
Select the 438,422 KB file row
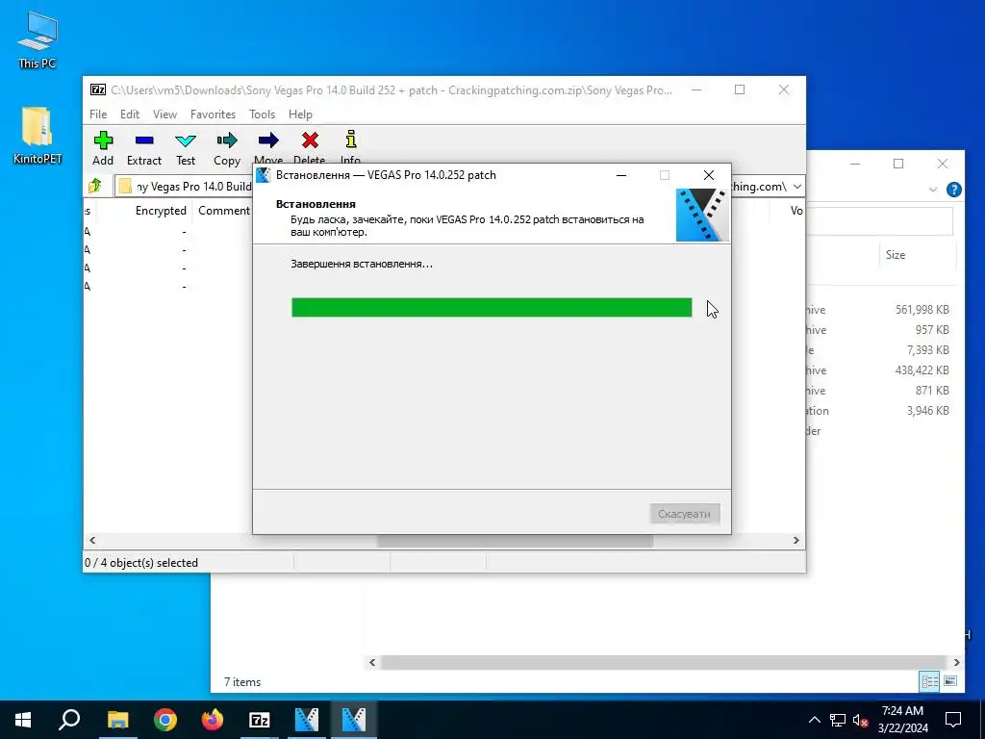click(883, 370)
